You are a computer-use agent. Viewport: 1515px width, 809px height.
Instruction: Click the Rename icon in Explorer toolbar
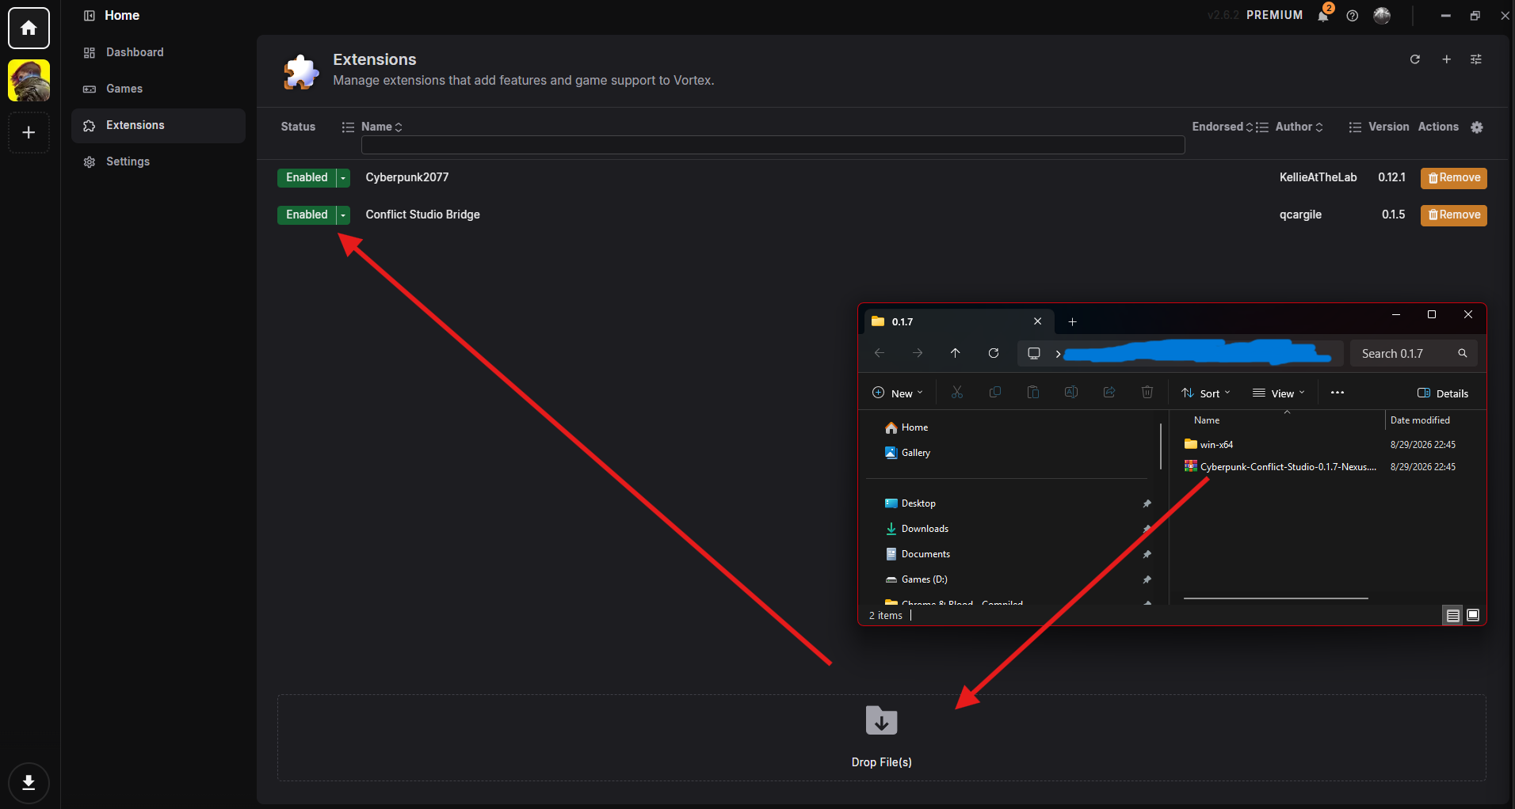(1071, 393)
